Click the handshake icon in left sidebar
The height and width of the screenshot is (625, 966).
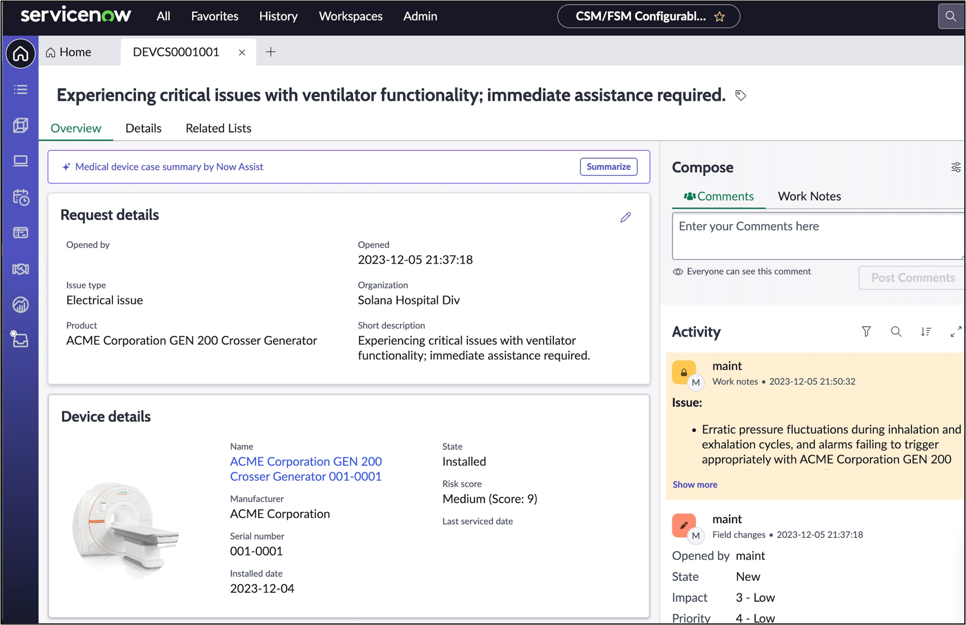coord(21,269)
